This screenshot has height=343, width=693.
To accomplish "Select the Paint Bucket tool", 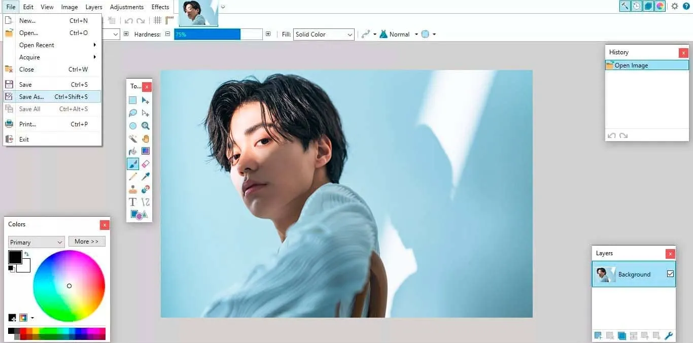I will (133, 151).
